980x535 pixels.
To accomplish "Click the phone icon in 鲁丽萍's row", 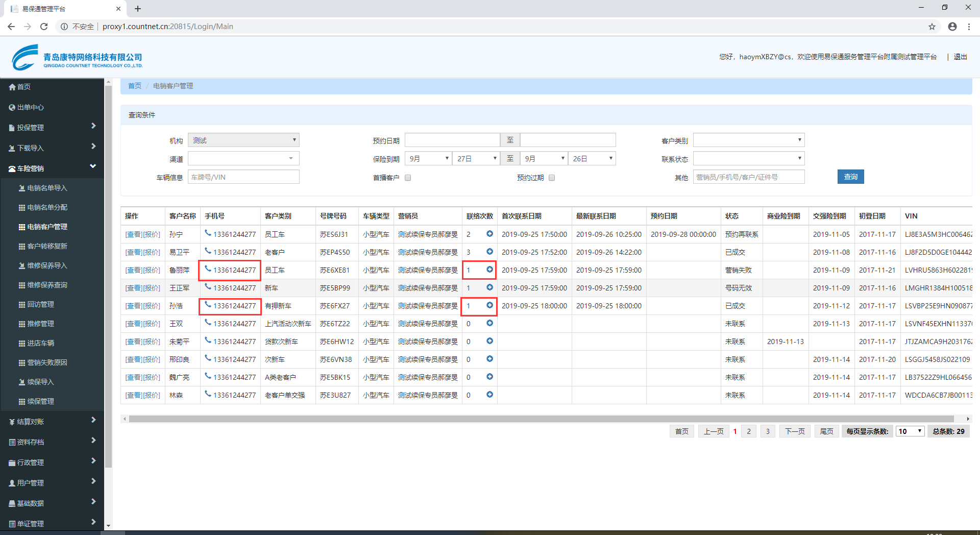I will click(208, 269).
